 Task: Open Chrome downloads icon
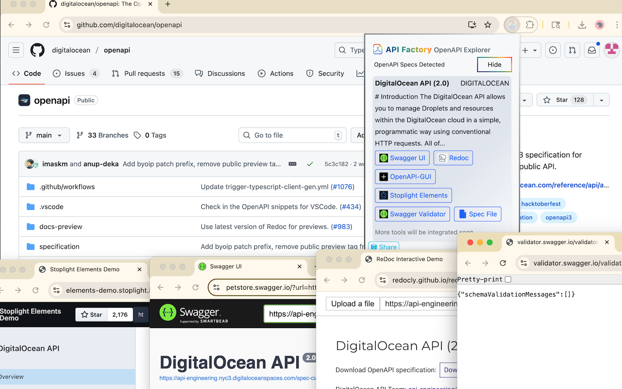[582, 25]
